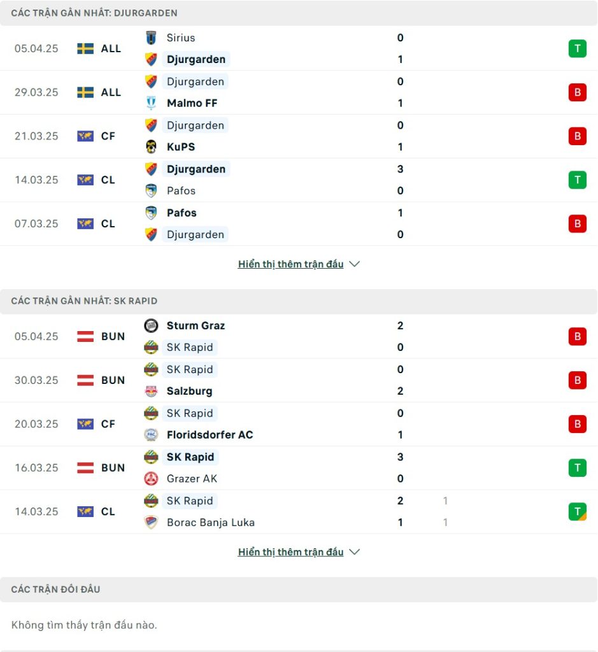
Task: Click the Sturm Graz crest icon
Action: coord(151,325)
